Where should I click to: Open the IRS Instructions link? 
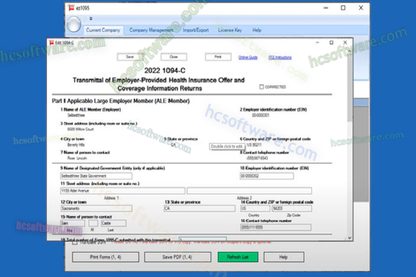(280, 58)
